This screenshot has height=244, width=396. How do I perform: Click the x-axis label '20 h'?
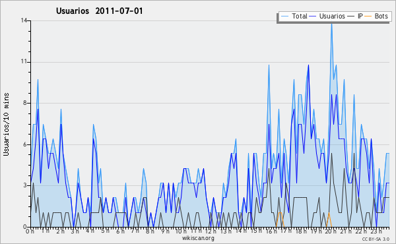331,231
